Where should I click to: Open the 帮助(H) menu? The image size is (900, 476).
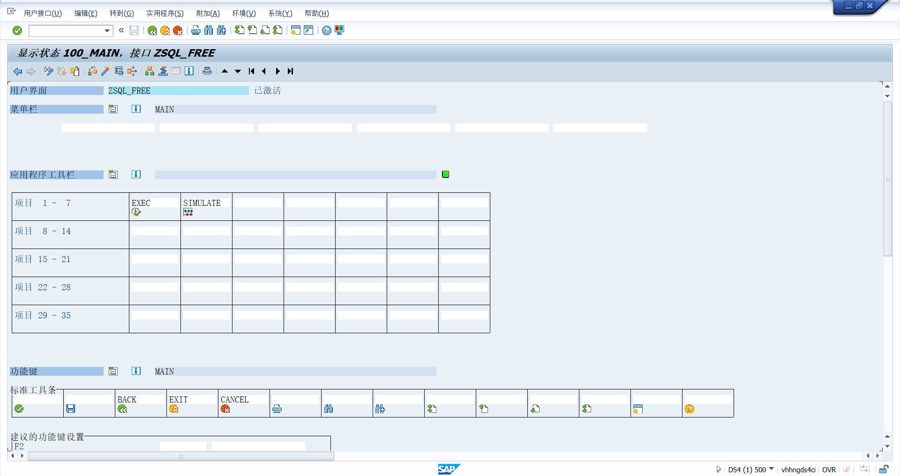click(x=317, y=13)
